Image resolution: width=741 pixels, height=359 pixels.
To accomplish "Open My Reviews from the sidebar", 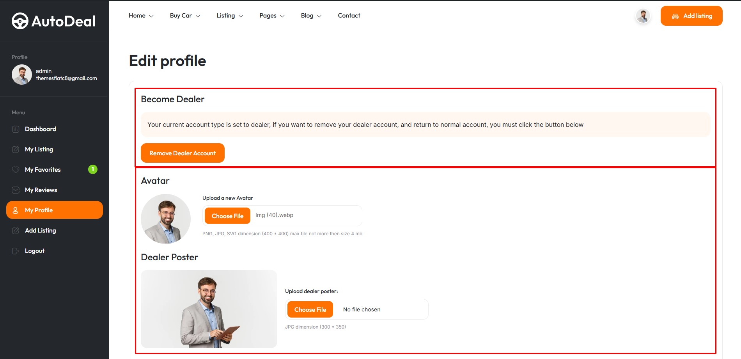I will [55, 190].
